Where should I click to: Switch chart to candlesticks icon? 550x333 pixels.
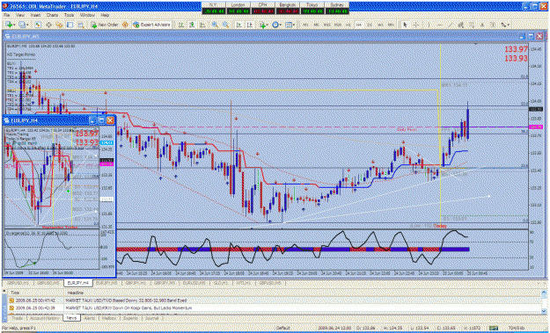coord(192,25)
